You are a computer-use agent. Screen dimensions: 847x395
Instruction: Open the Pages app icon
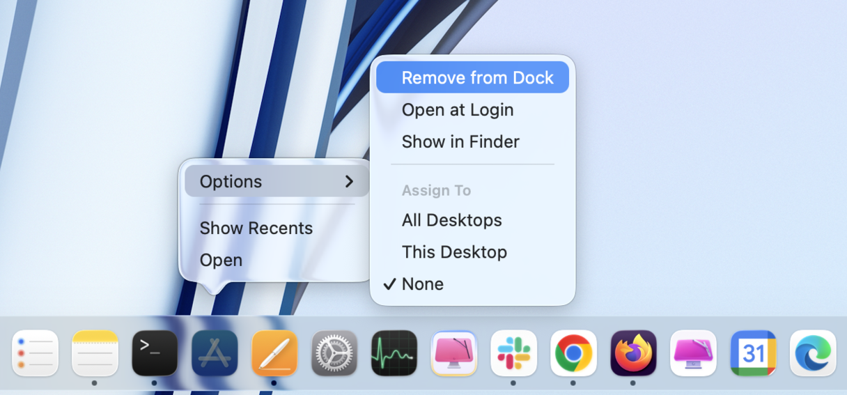pyautogui.click(x=274, y=353)
